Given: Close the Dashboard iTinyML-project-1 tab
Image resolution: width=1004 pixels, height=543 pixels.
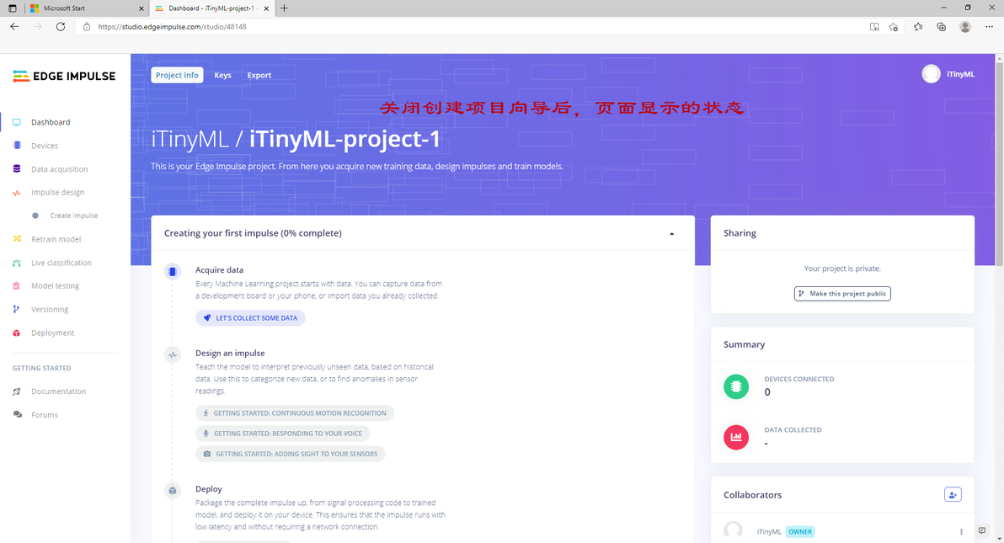Looking at the screenshot, I should tap(266, 8).
